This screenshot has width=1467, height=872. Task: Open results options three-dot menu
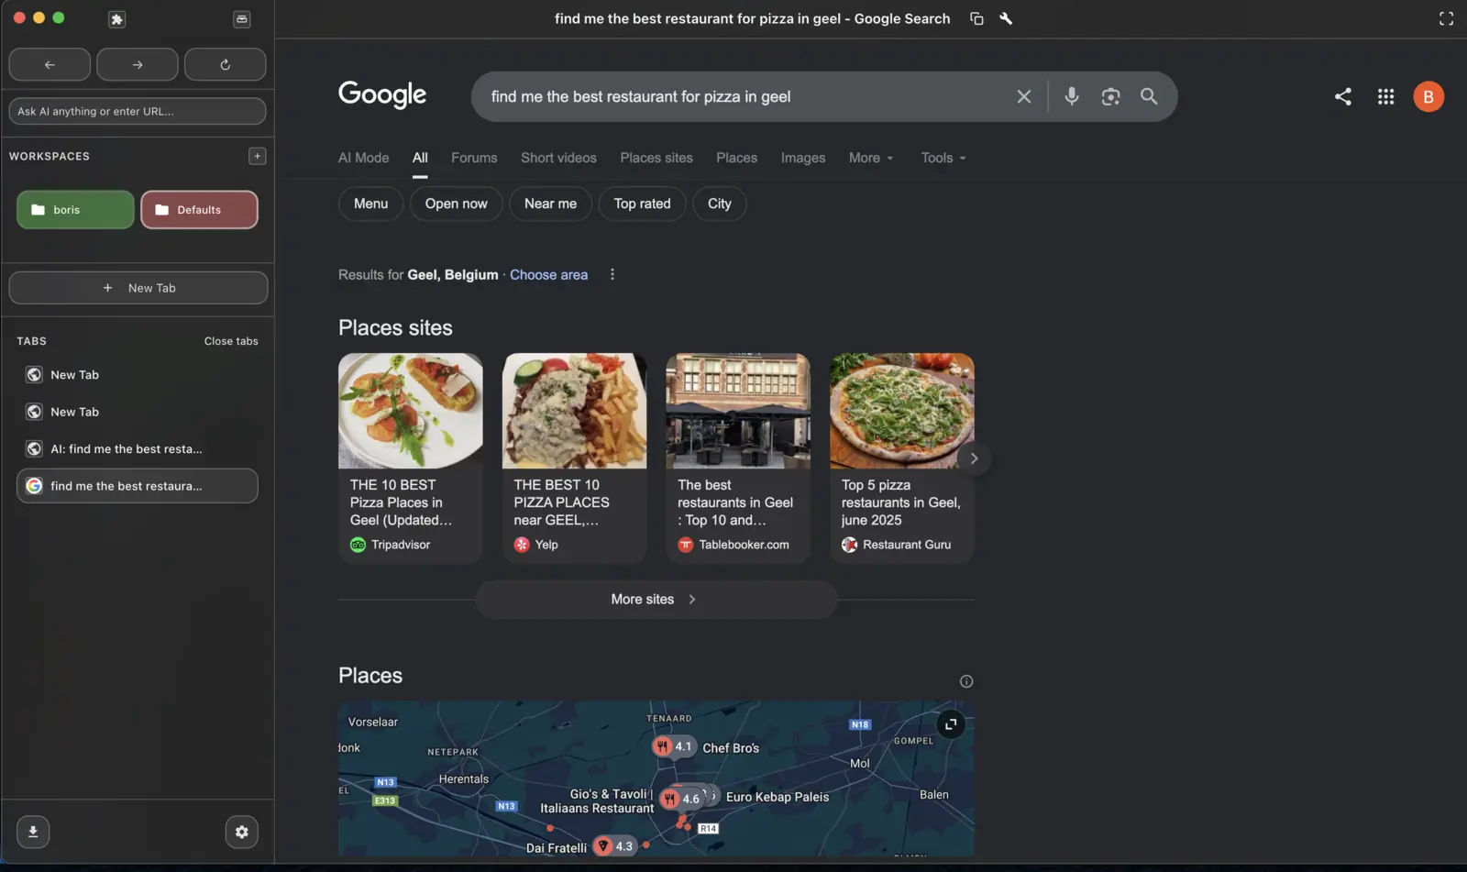pyautogui.click(x=612, y=274)
